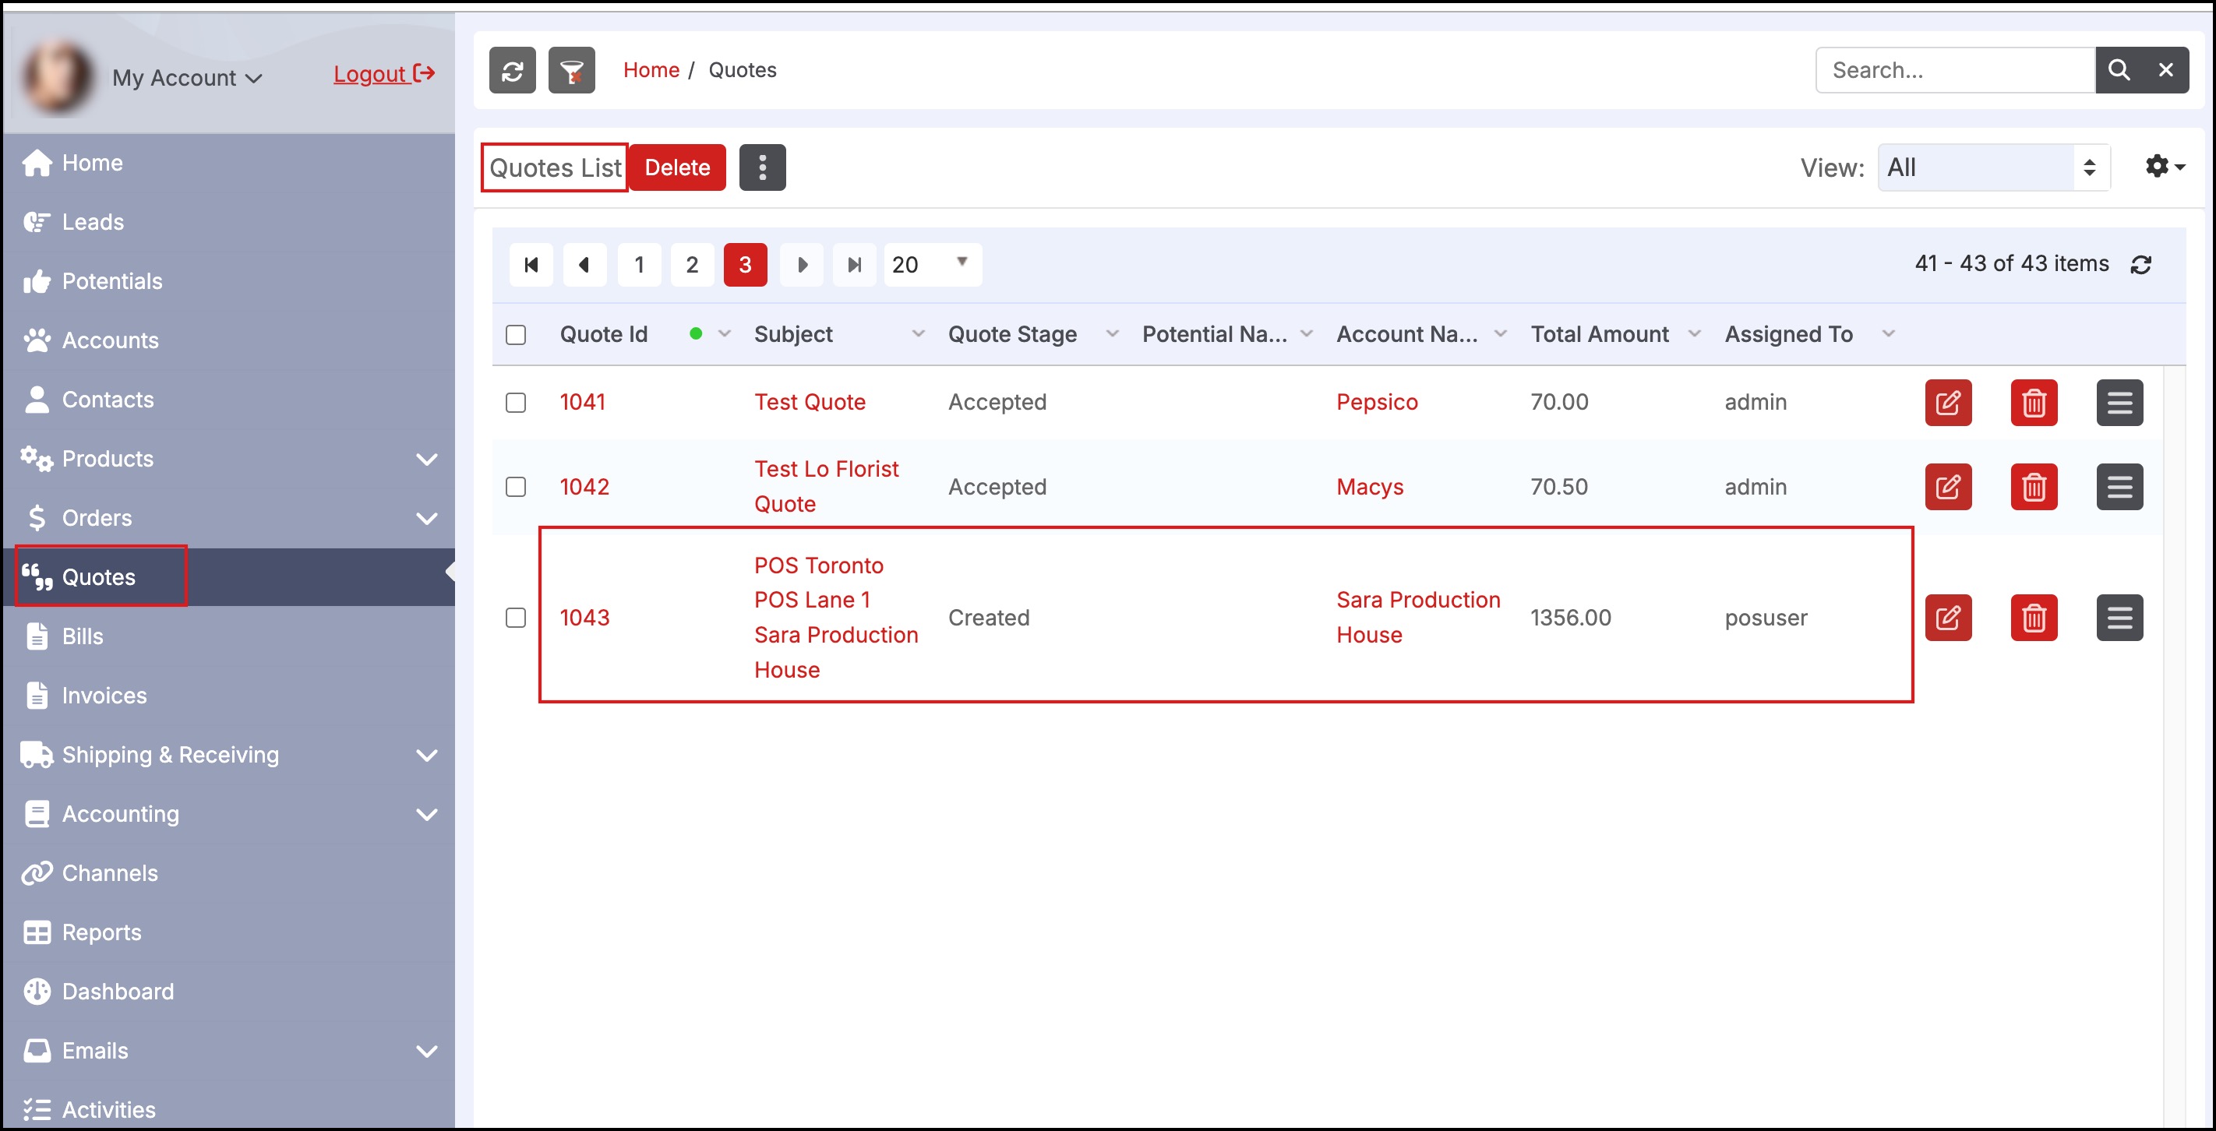2216x1131 pixels.
Task: Edit quote 1042 using the pencil icon
Action: 1949,487
